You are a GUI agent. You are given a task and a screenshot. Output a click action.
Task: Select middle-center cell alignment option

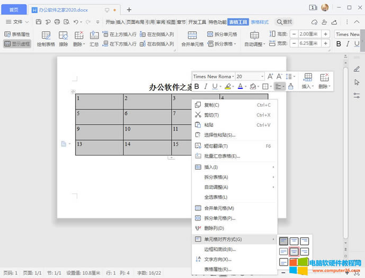pos(294,252)
